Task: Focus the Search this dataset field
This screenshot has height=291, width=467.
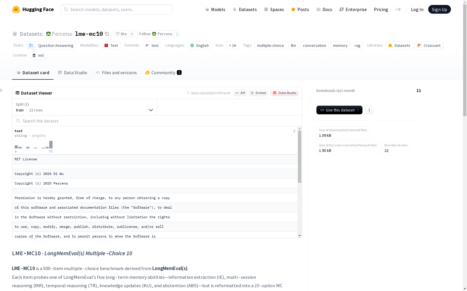Action: 157,121
